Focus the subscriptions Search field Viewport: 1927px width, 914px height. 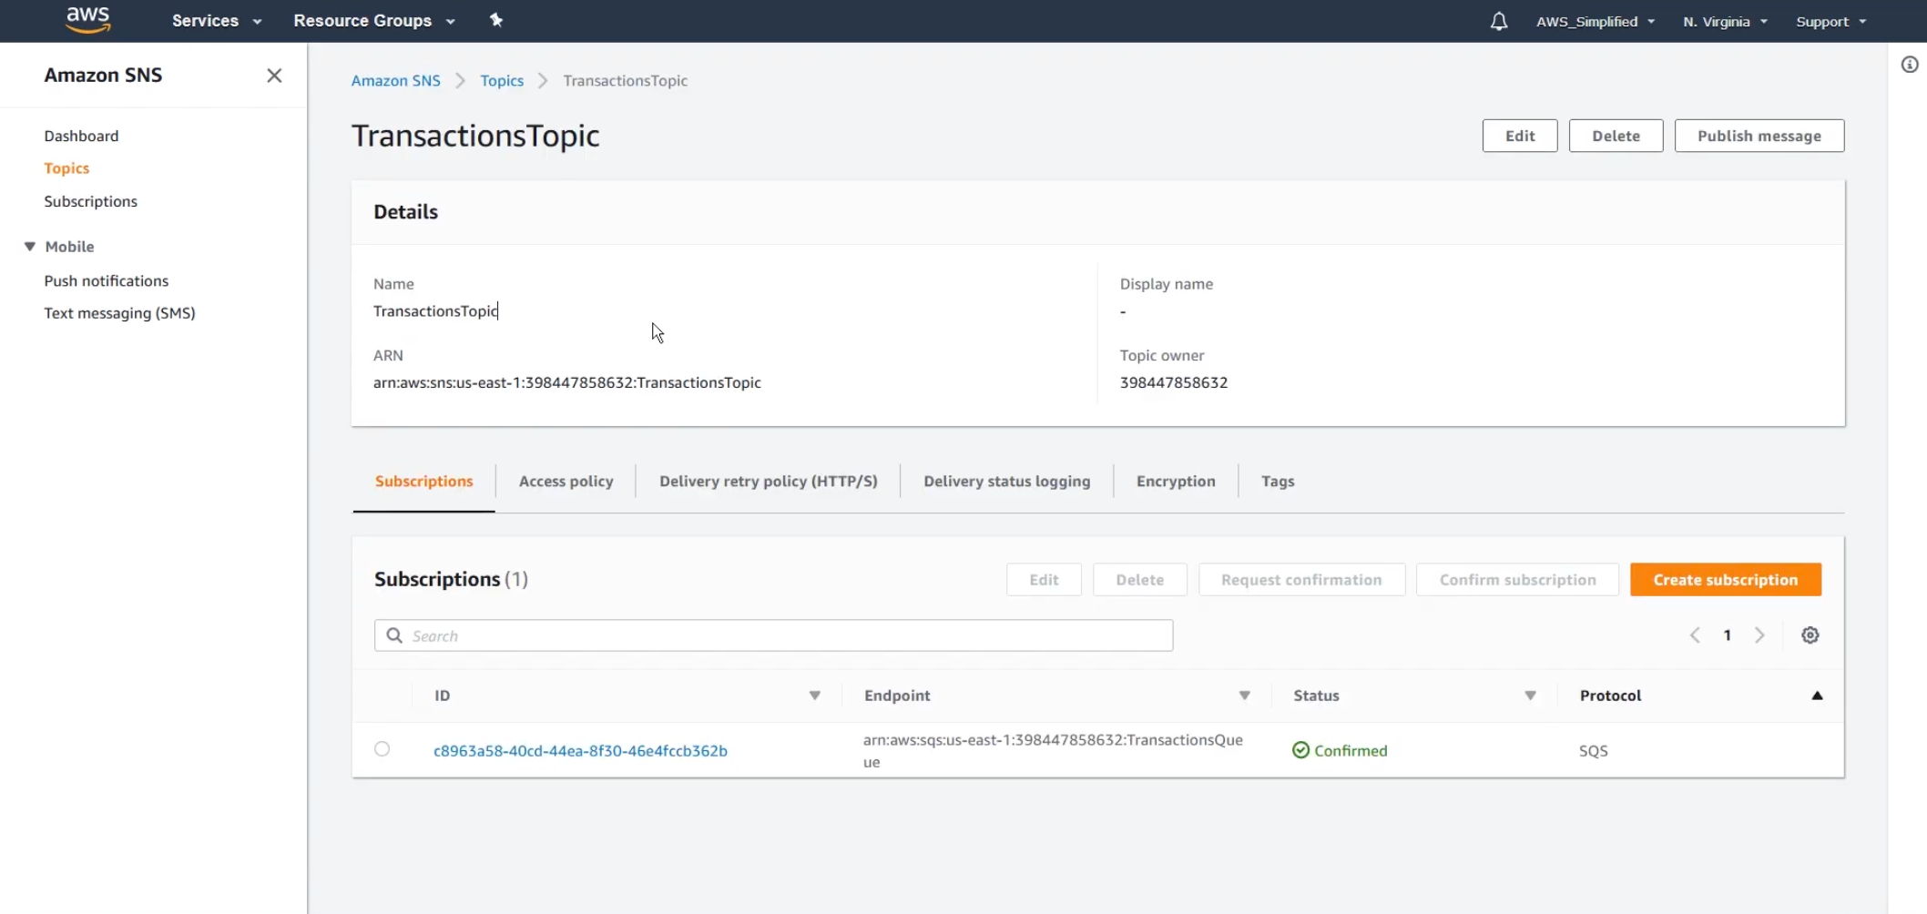click(773, 635)
